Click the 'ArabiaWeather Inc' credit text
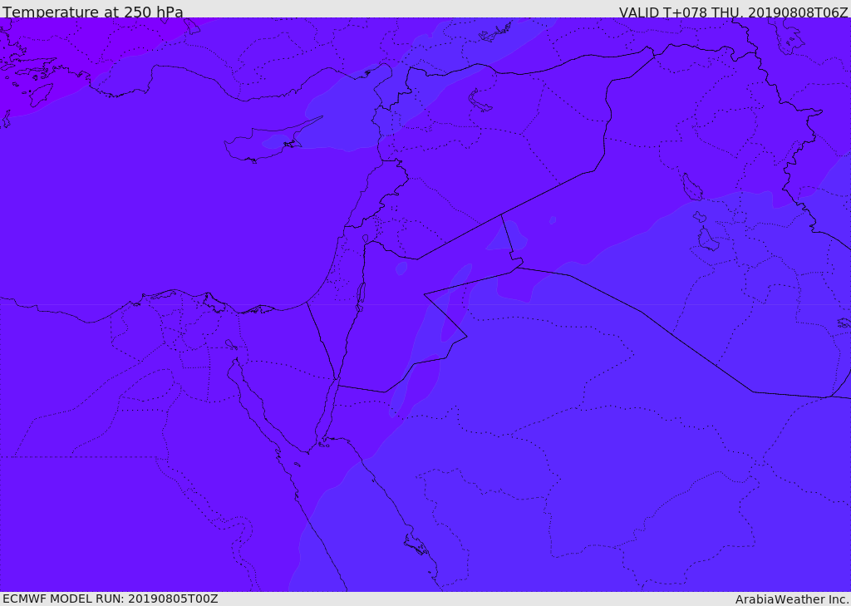Viewport: 851px width, 606px height. tap(791, 599)
